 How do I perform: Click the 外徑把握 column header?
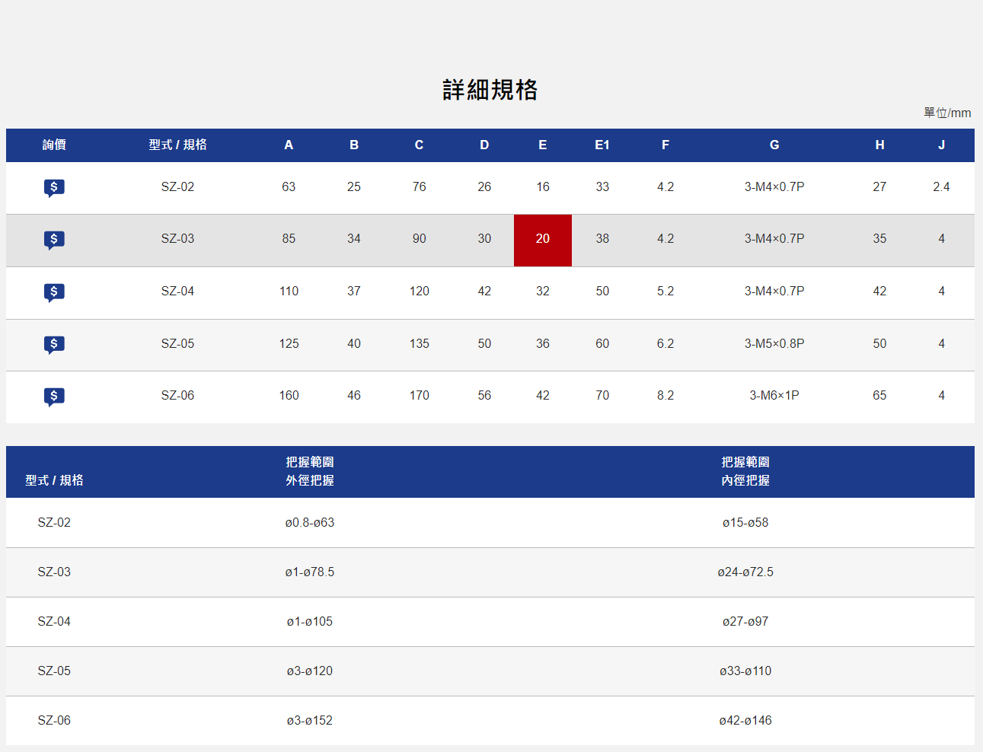[x=310, y=472]
